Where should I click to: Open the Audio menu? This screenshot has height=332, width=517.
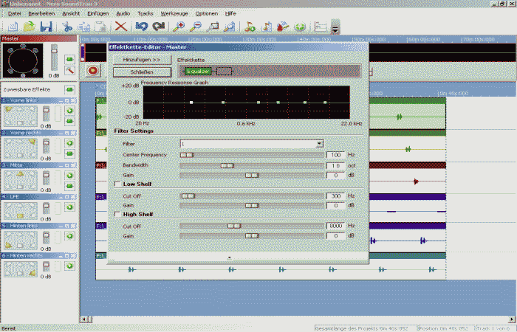point(123,14)
